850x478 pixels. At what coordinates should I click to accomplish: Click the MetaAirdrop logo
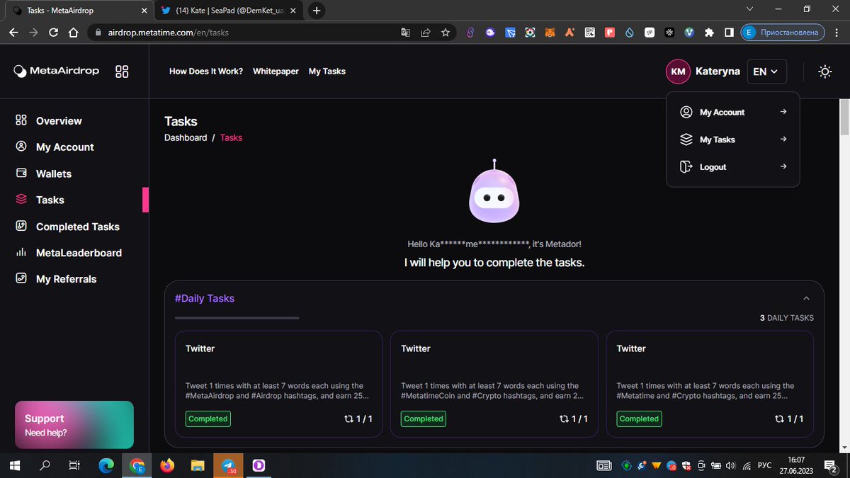[x=57, y=71]
